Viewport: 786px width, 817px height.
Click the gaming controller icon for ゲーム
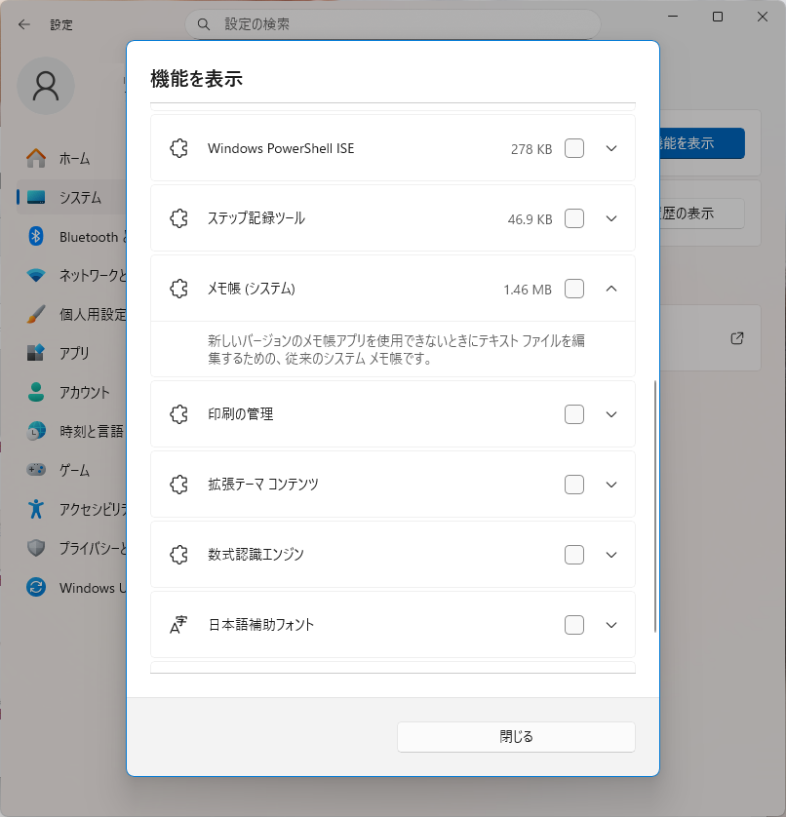pyautogui.click(x=36, y=470)
